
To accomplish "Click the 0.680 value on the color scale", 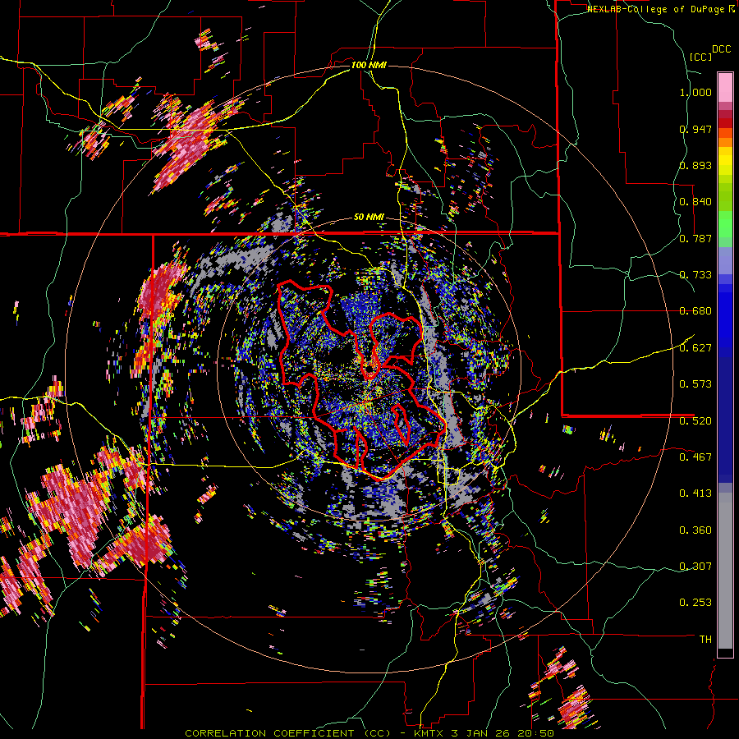I will pyautogui.click(x=695, y=311).
